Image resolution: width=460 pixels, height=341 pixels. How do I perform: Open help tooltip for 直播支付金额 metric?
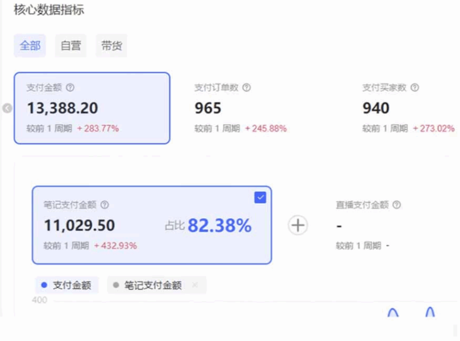pos(396,205)
